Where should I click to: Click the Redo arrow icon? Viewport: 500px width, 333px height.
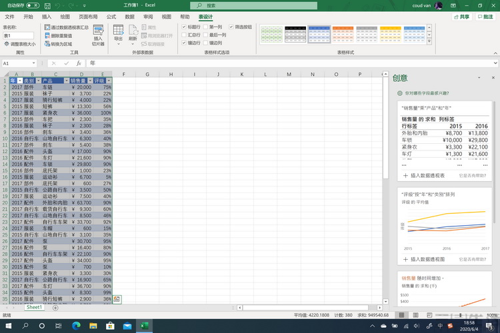click(x=71, y=6)
